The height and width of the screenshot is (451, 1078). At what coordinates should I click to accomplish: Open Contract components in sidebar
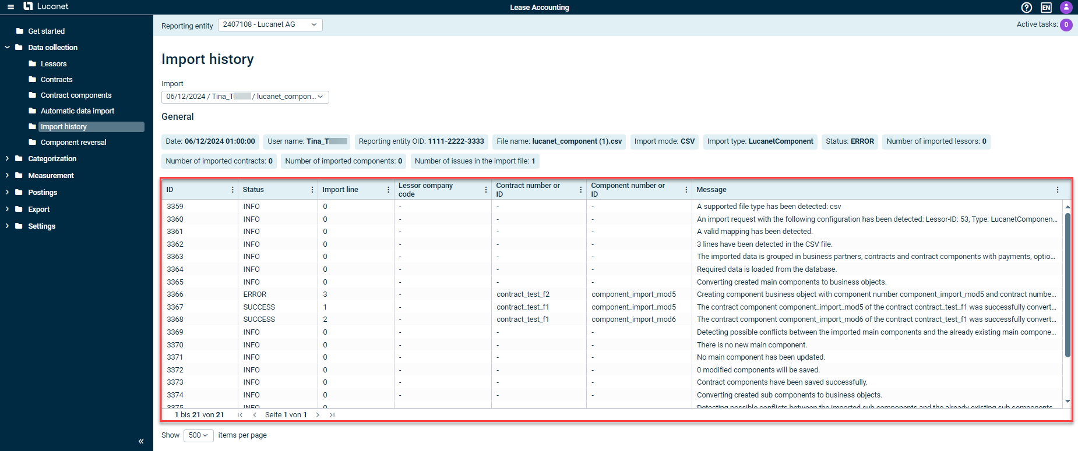tap(76, 95)
